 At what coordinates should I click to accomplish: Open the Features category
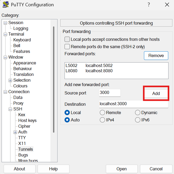[22, 52]
